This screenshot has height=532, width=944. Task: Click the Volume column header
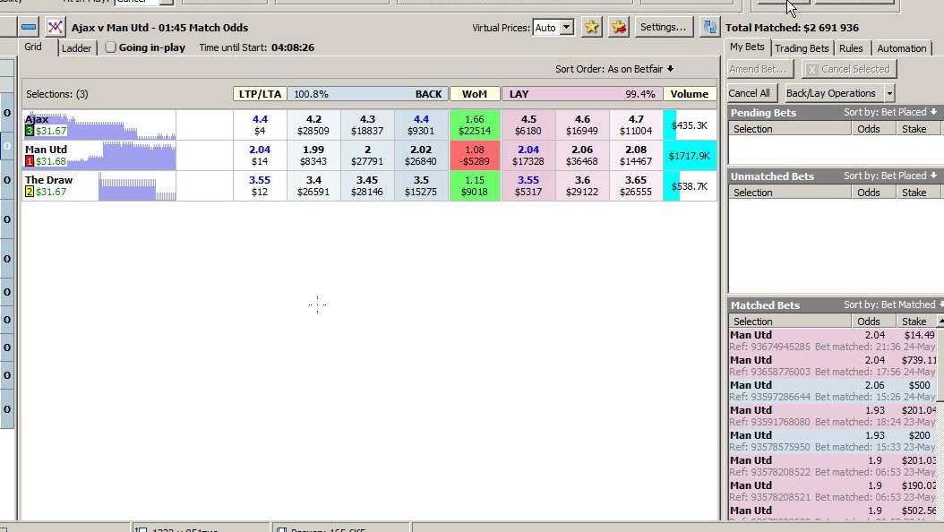pyautogui.click(x=690, y=94)
